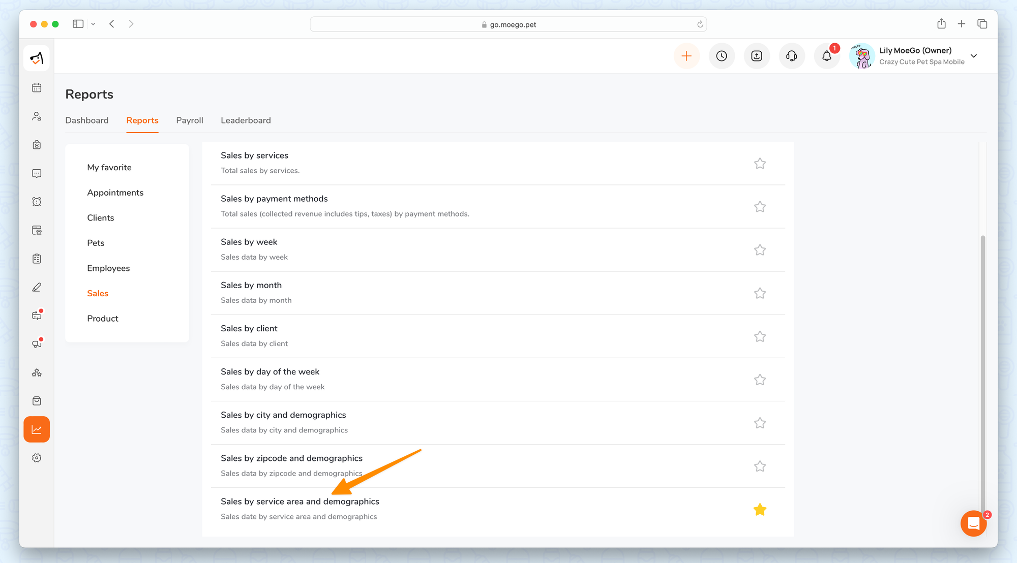
Task: Select the Employees report category
Action: click(108, 268)
